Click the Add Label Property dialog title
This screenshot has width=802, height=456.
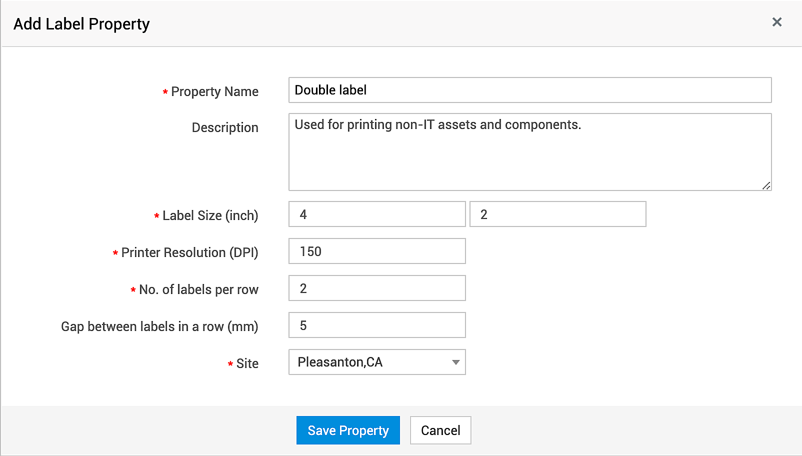[81, 24]
